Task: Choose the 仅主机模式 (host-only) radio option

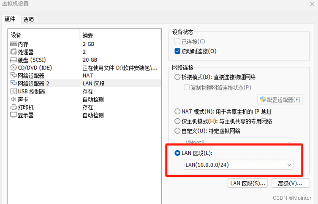Action: click(177, 121)
